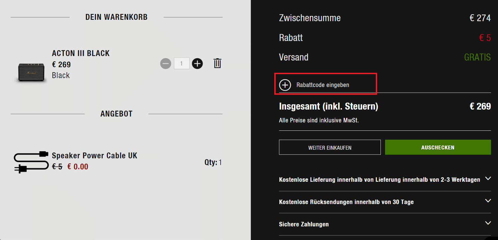Click the plus circle icon beside Rabattcode eingeben
The height and width of the screenshot is (240, 498).
[x=285, y=85]
